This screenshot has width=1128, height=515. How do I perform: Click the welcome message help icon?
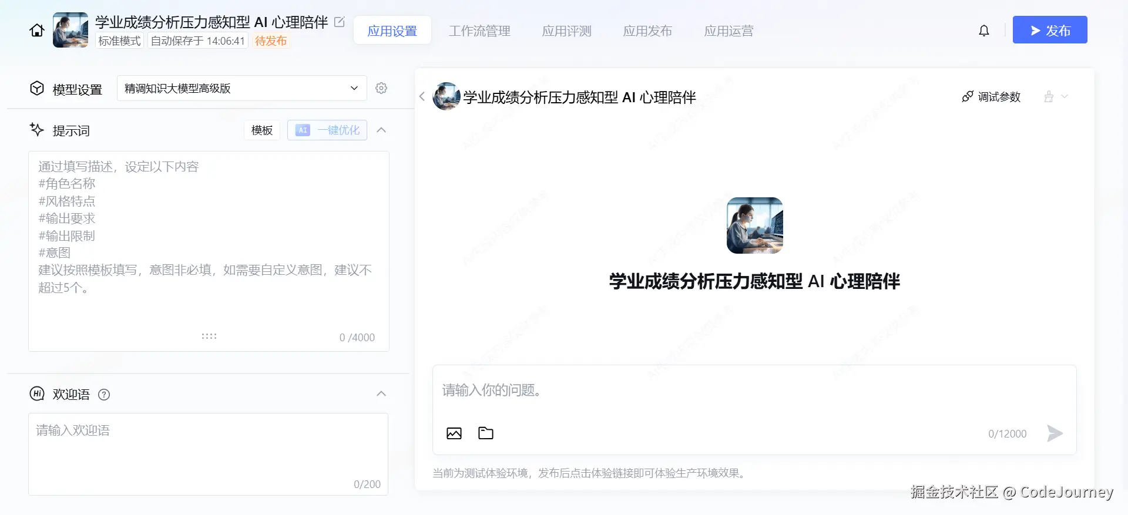pos(104,395)
